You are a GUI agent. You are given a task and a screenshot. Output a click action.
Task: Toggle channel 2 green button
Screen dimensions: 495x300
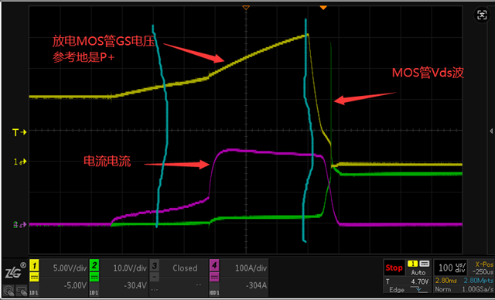point(94,265)
